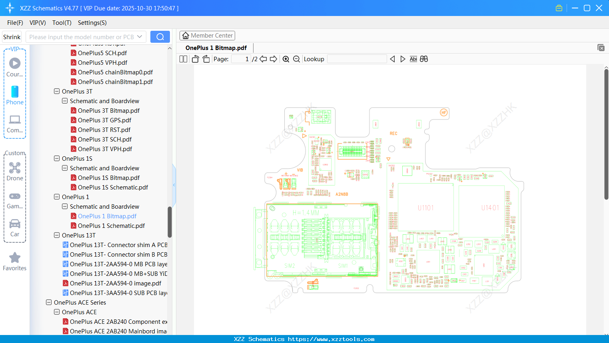The width and height of the screenshot is (609, 343).
Task: Collapse the OnePlus 1S node
Action: pyautogui.click(x=57, y=158)
